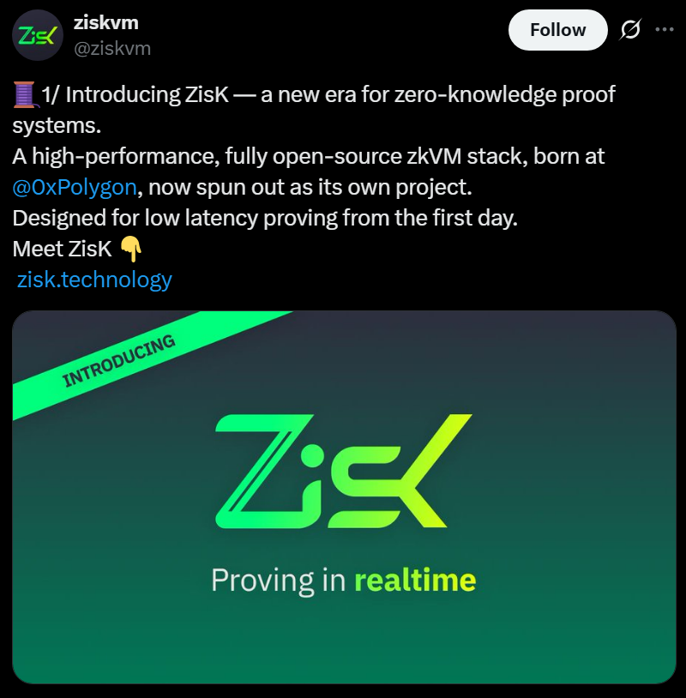Open the three-dot more options menu

click(x=665, y=30)
